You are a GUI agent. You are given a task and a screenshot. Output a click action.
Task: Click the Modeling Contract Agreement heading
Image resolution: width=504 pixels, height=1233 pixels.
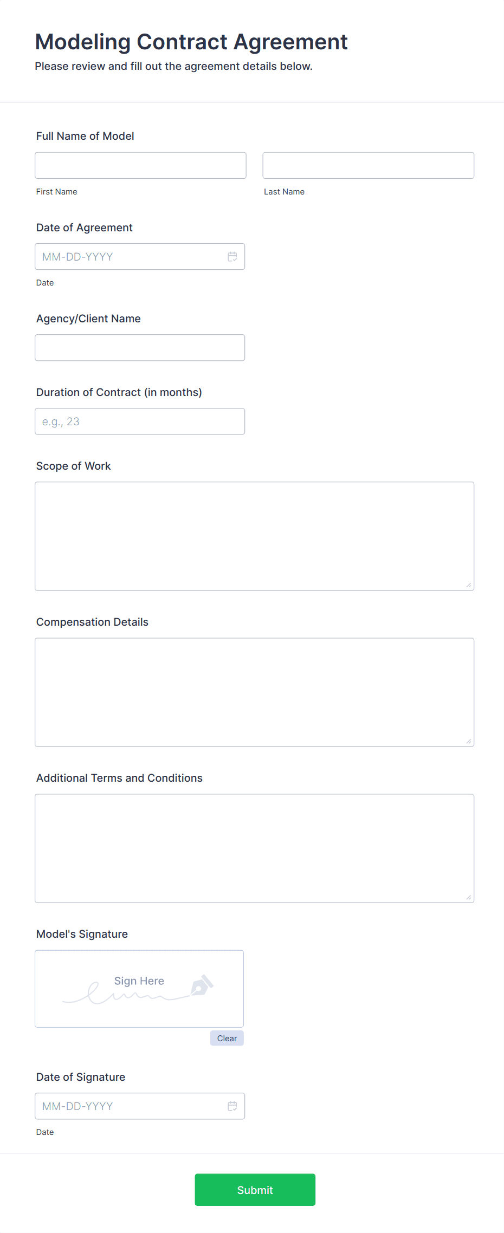pyautogui.click(x=191, y=41)
